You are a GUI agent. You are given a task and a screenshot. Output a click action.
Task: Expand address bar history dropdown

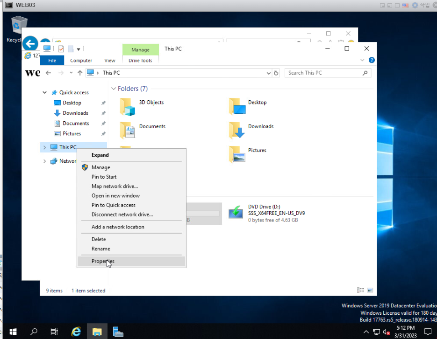pos(269,73)
